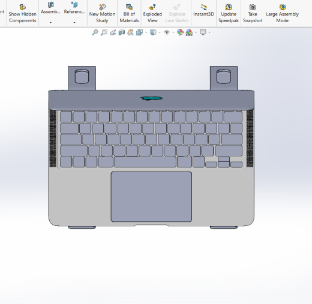Viewport: 312px width, 304px height.
Task: Click Dynamic Annotation Views icon
Action: coord(130,32)
